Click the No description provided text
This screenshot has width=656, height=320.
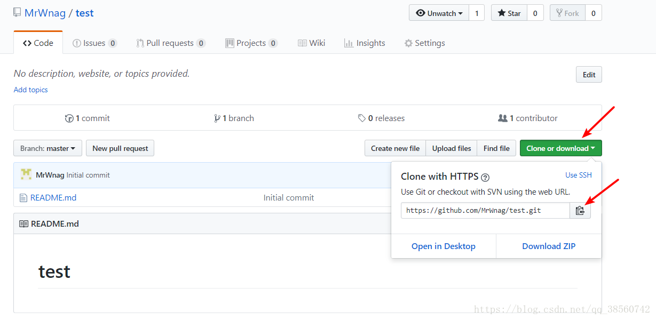(x=101, y=74)
